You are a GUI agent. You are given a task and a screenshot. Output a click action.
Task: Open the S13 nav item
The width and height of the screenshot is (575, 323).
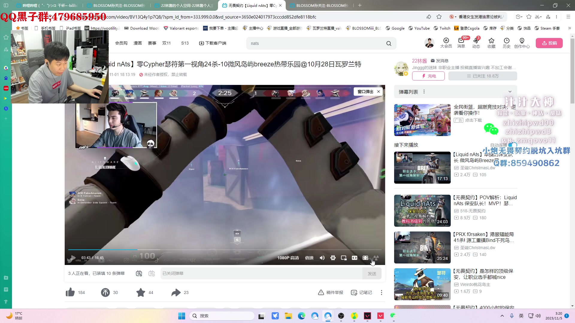point(185,43)
